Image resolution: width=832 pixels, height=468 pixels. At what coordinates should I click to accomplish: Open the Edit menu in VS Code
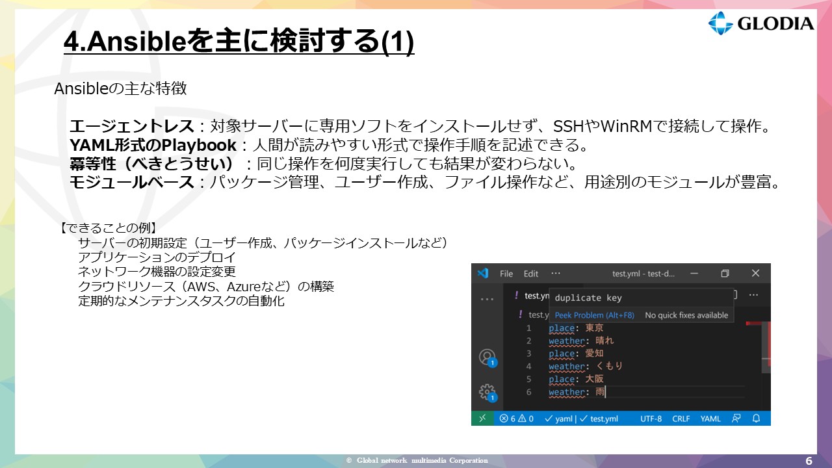pyautogui.click(x=531, y=274)
